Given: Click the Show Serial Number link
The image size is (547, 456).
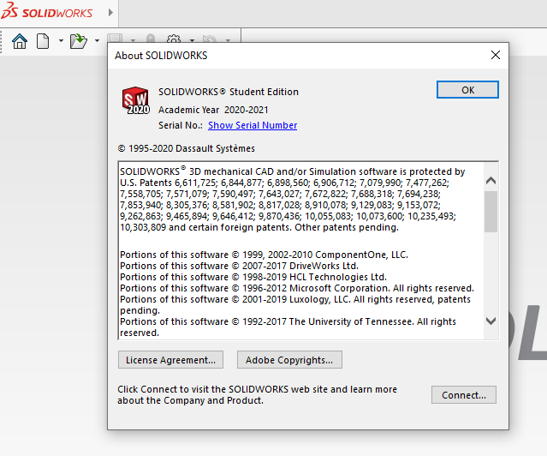Looking at the screenshot, I should pos(253,125).
